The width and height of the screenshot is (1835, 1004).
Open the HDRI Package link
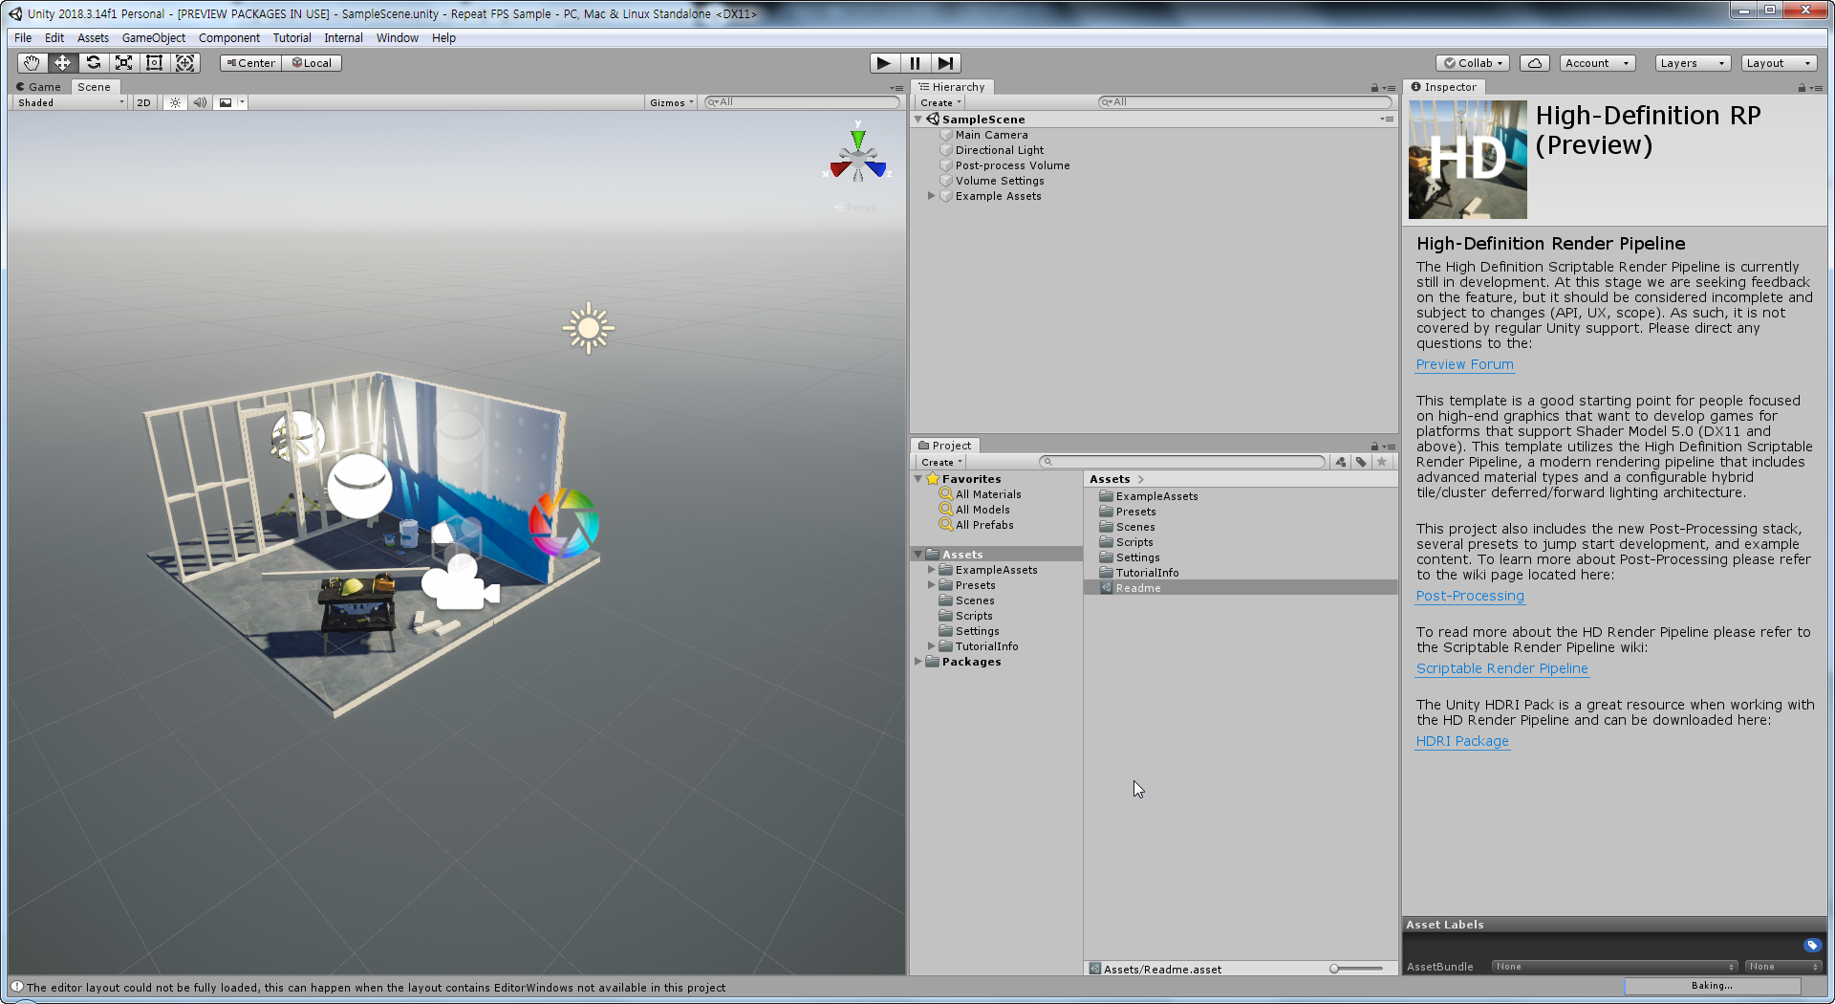[x=1462, y=741]
